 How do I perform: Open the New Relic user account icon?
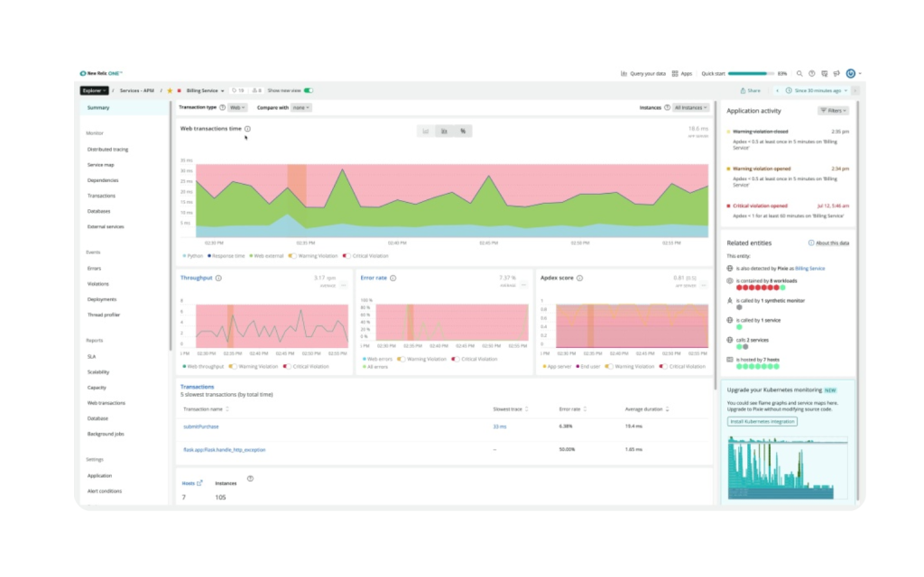851,73
